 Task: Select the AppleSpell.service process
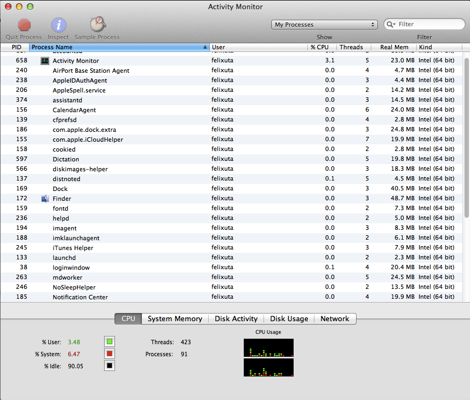point(231,90)
